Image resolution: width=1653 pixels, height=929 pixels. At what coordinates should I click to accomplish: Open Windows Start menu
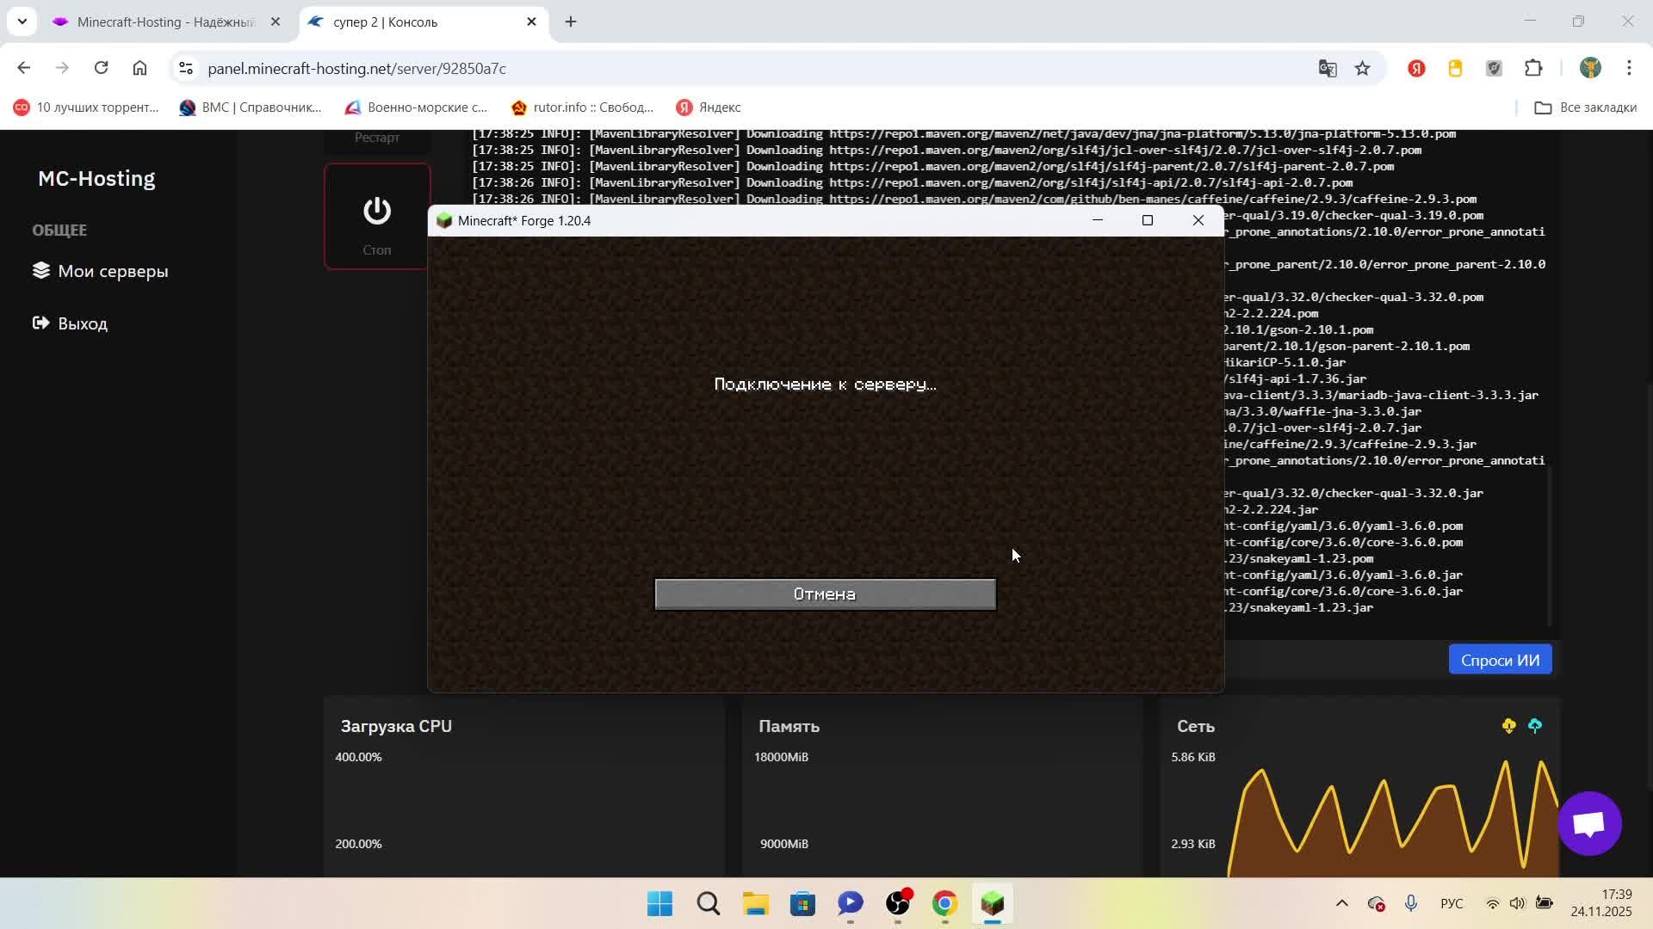pos(660,903)
